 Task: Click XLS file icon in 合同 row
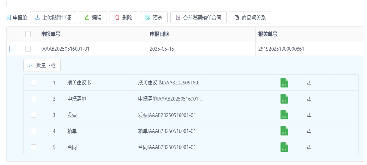coord(284,147)
